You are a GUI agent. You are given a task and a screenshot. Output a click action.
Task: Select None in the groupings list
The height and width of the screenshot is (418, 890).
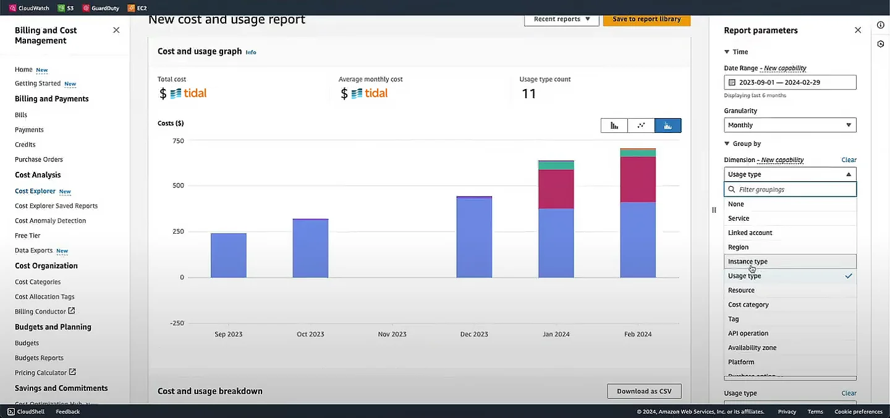(x=790, y=204)
